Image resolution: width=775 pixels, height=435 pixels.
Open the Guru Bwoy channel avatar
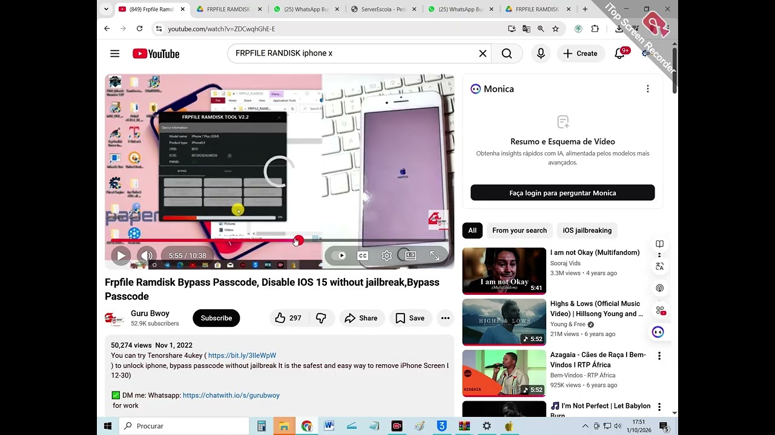tap(114, 318)
